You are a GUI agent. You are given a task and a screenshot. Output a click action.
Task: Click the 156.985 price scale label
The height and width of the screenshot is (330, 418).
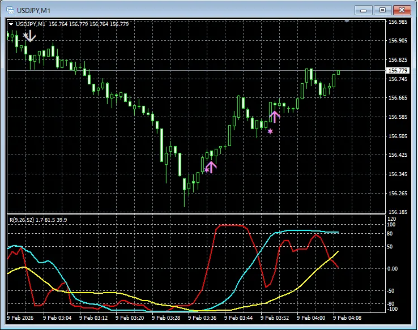coord(398,22)
